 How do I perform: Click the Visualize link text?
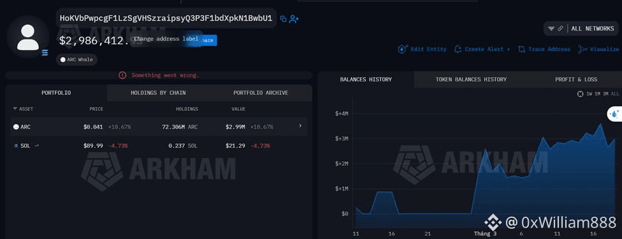pos(604,49)
